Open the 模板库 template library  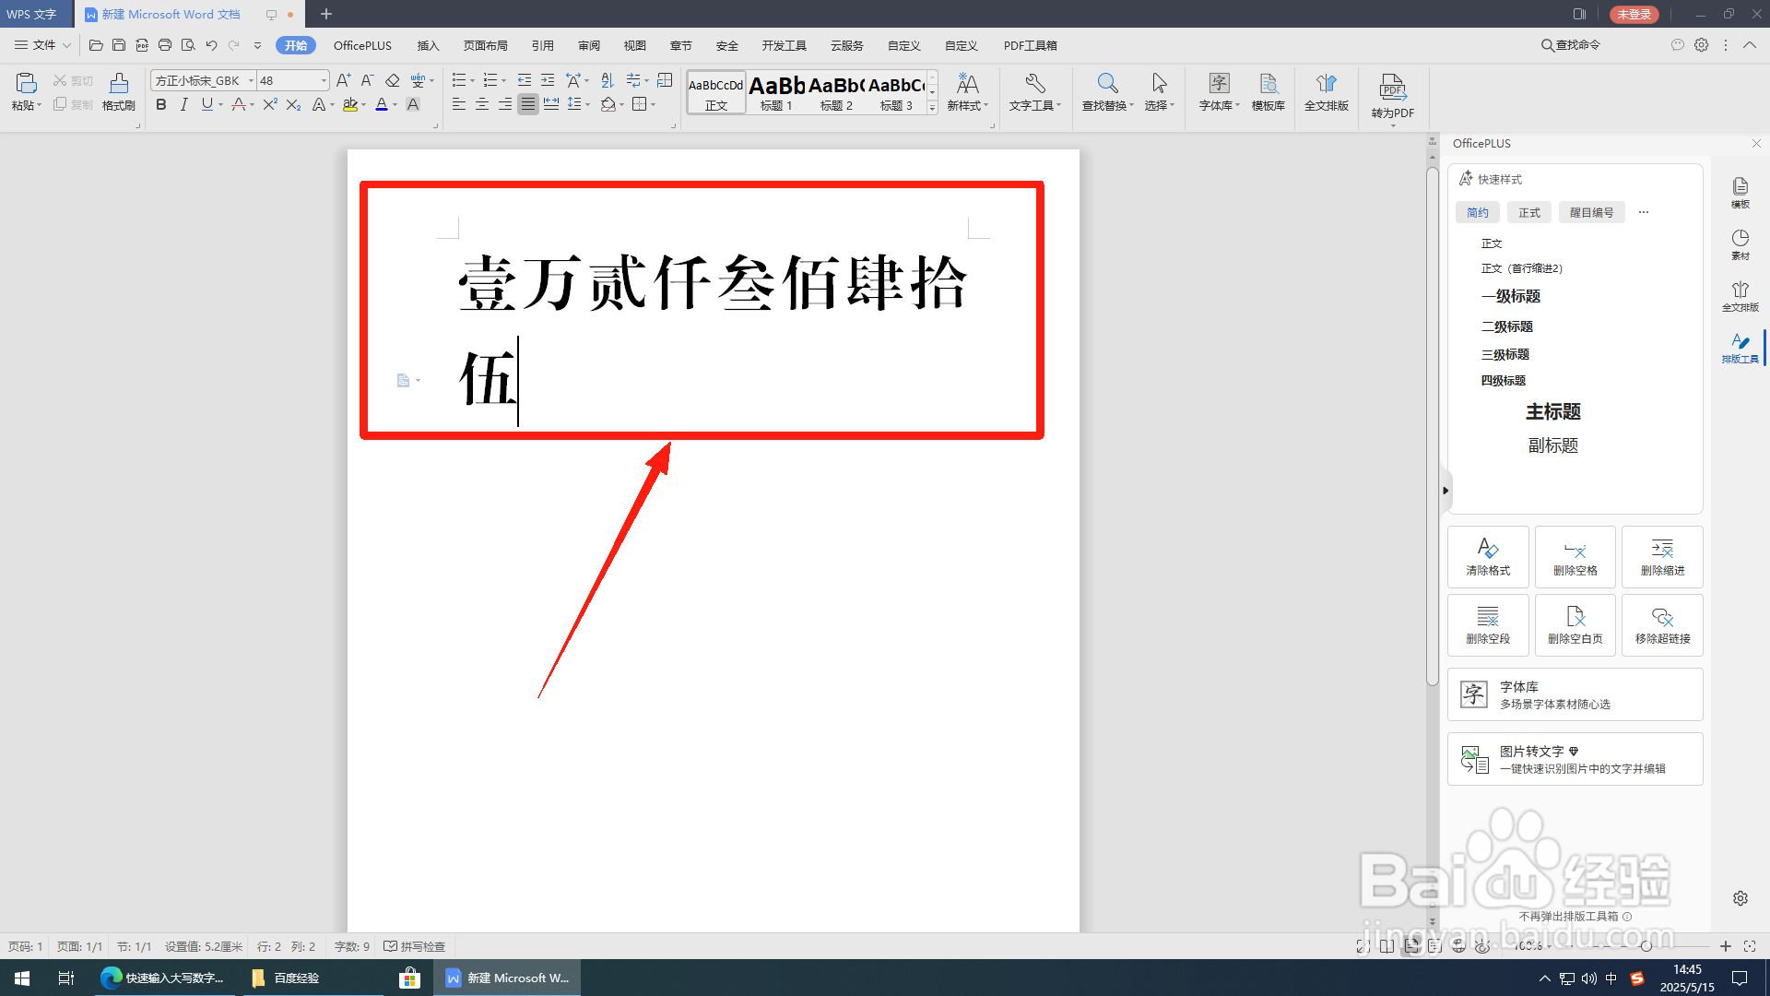1268,92
